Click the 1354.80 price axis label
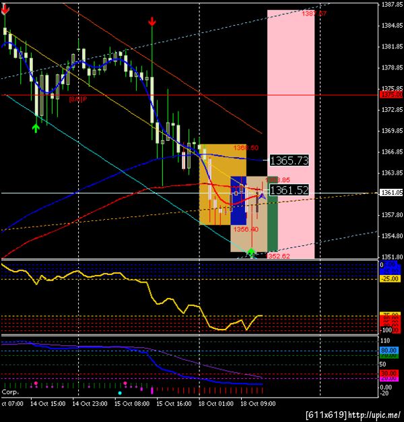Screen dimensions: 404x422 (392, 236)
